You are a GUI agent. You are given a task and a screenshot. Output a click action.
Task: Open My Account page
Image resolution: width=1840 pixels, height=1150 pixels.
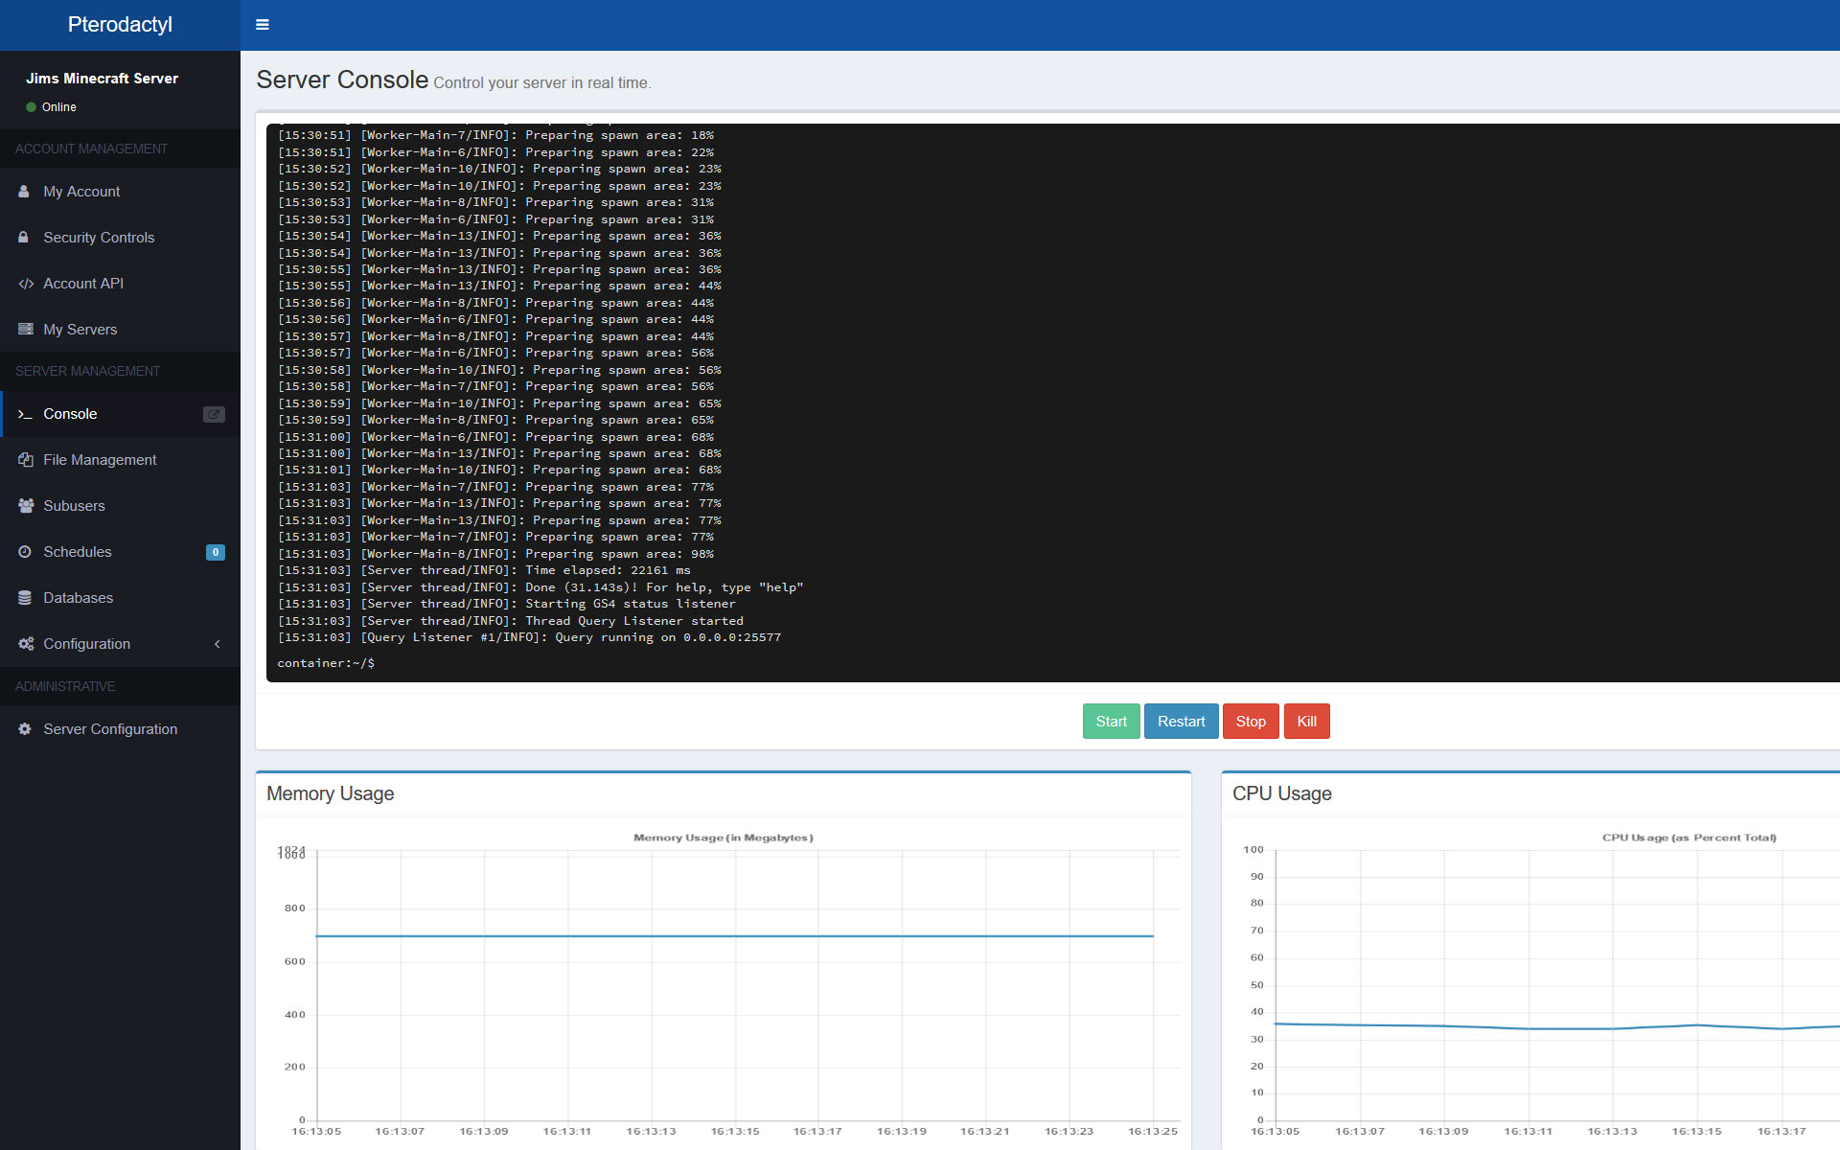click(120, 192)
